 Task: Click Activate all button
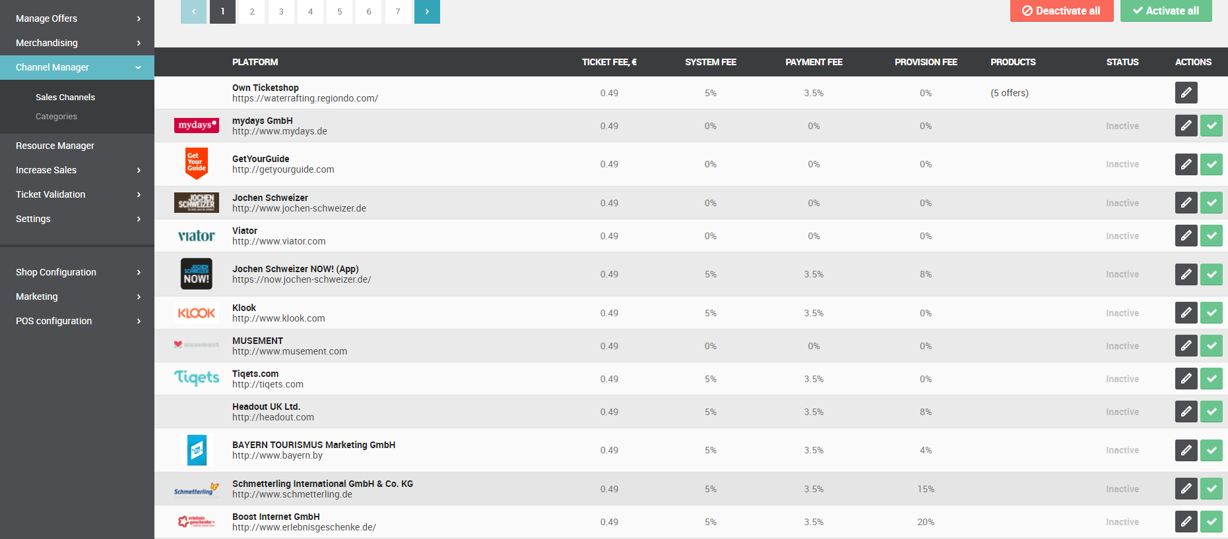point(1166,11)
